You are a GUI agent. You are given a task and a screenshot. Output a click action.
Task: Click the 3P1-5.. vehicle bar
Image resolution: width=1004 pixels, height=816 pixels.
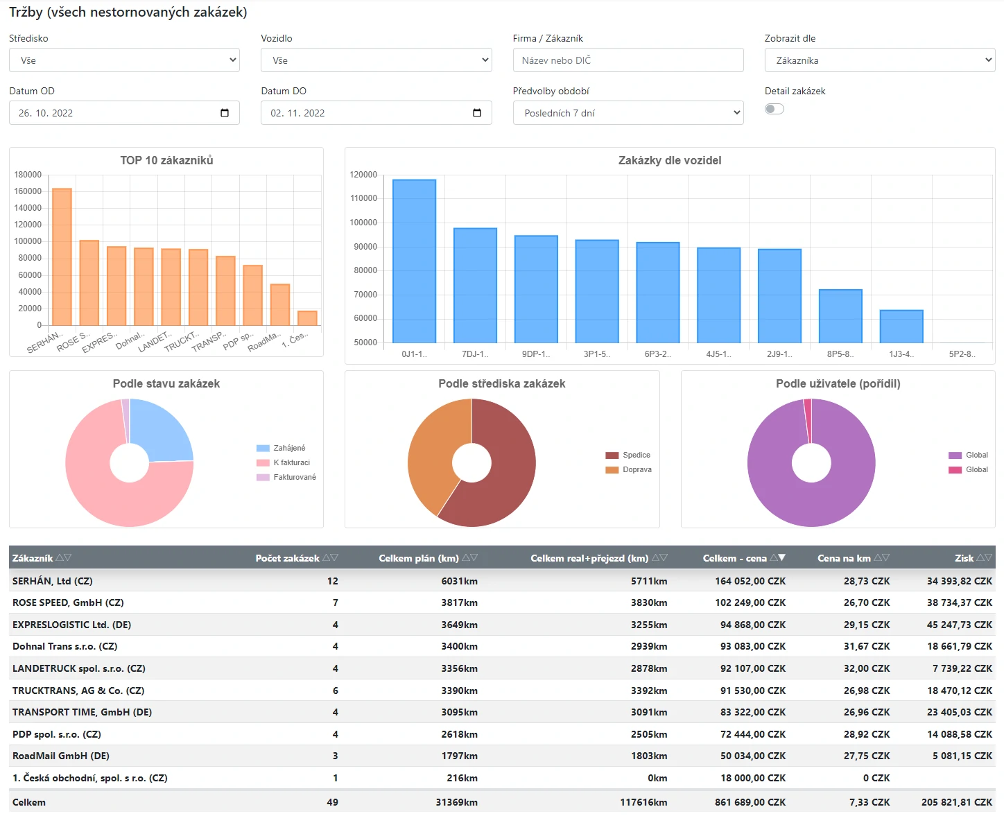[x=597, y=291]
